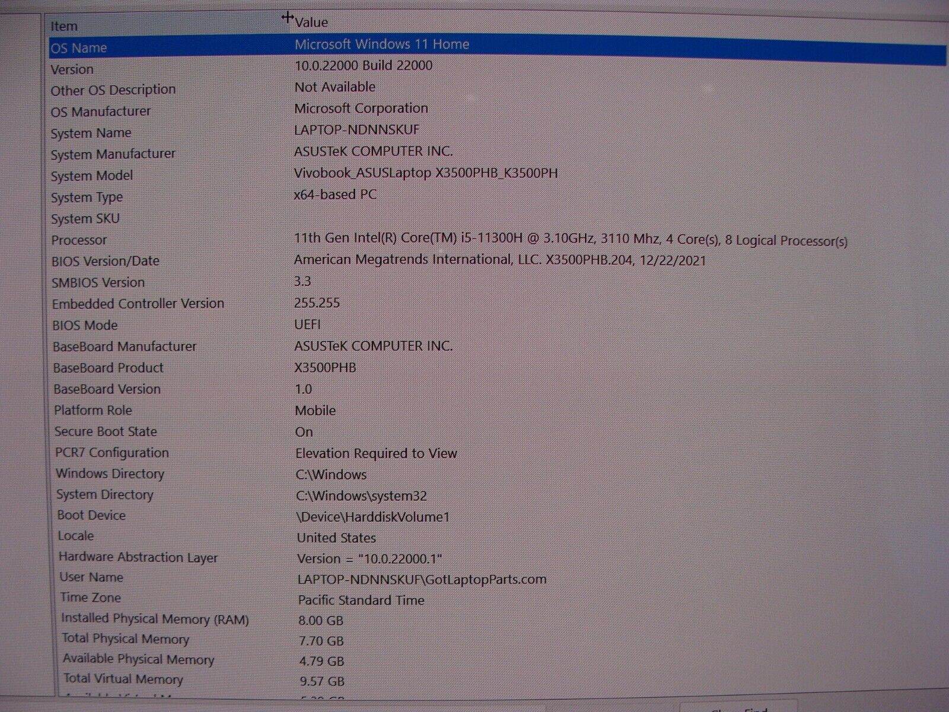Select the highlighted OS Name row
This screenshot has width=949, height=712.
click(x=79, y=48)
